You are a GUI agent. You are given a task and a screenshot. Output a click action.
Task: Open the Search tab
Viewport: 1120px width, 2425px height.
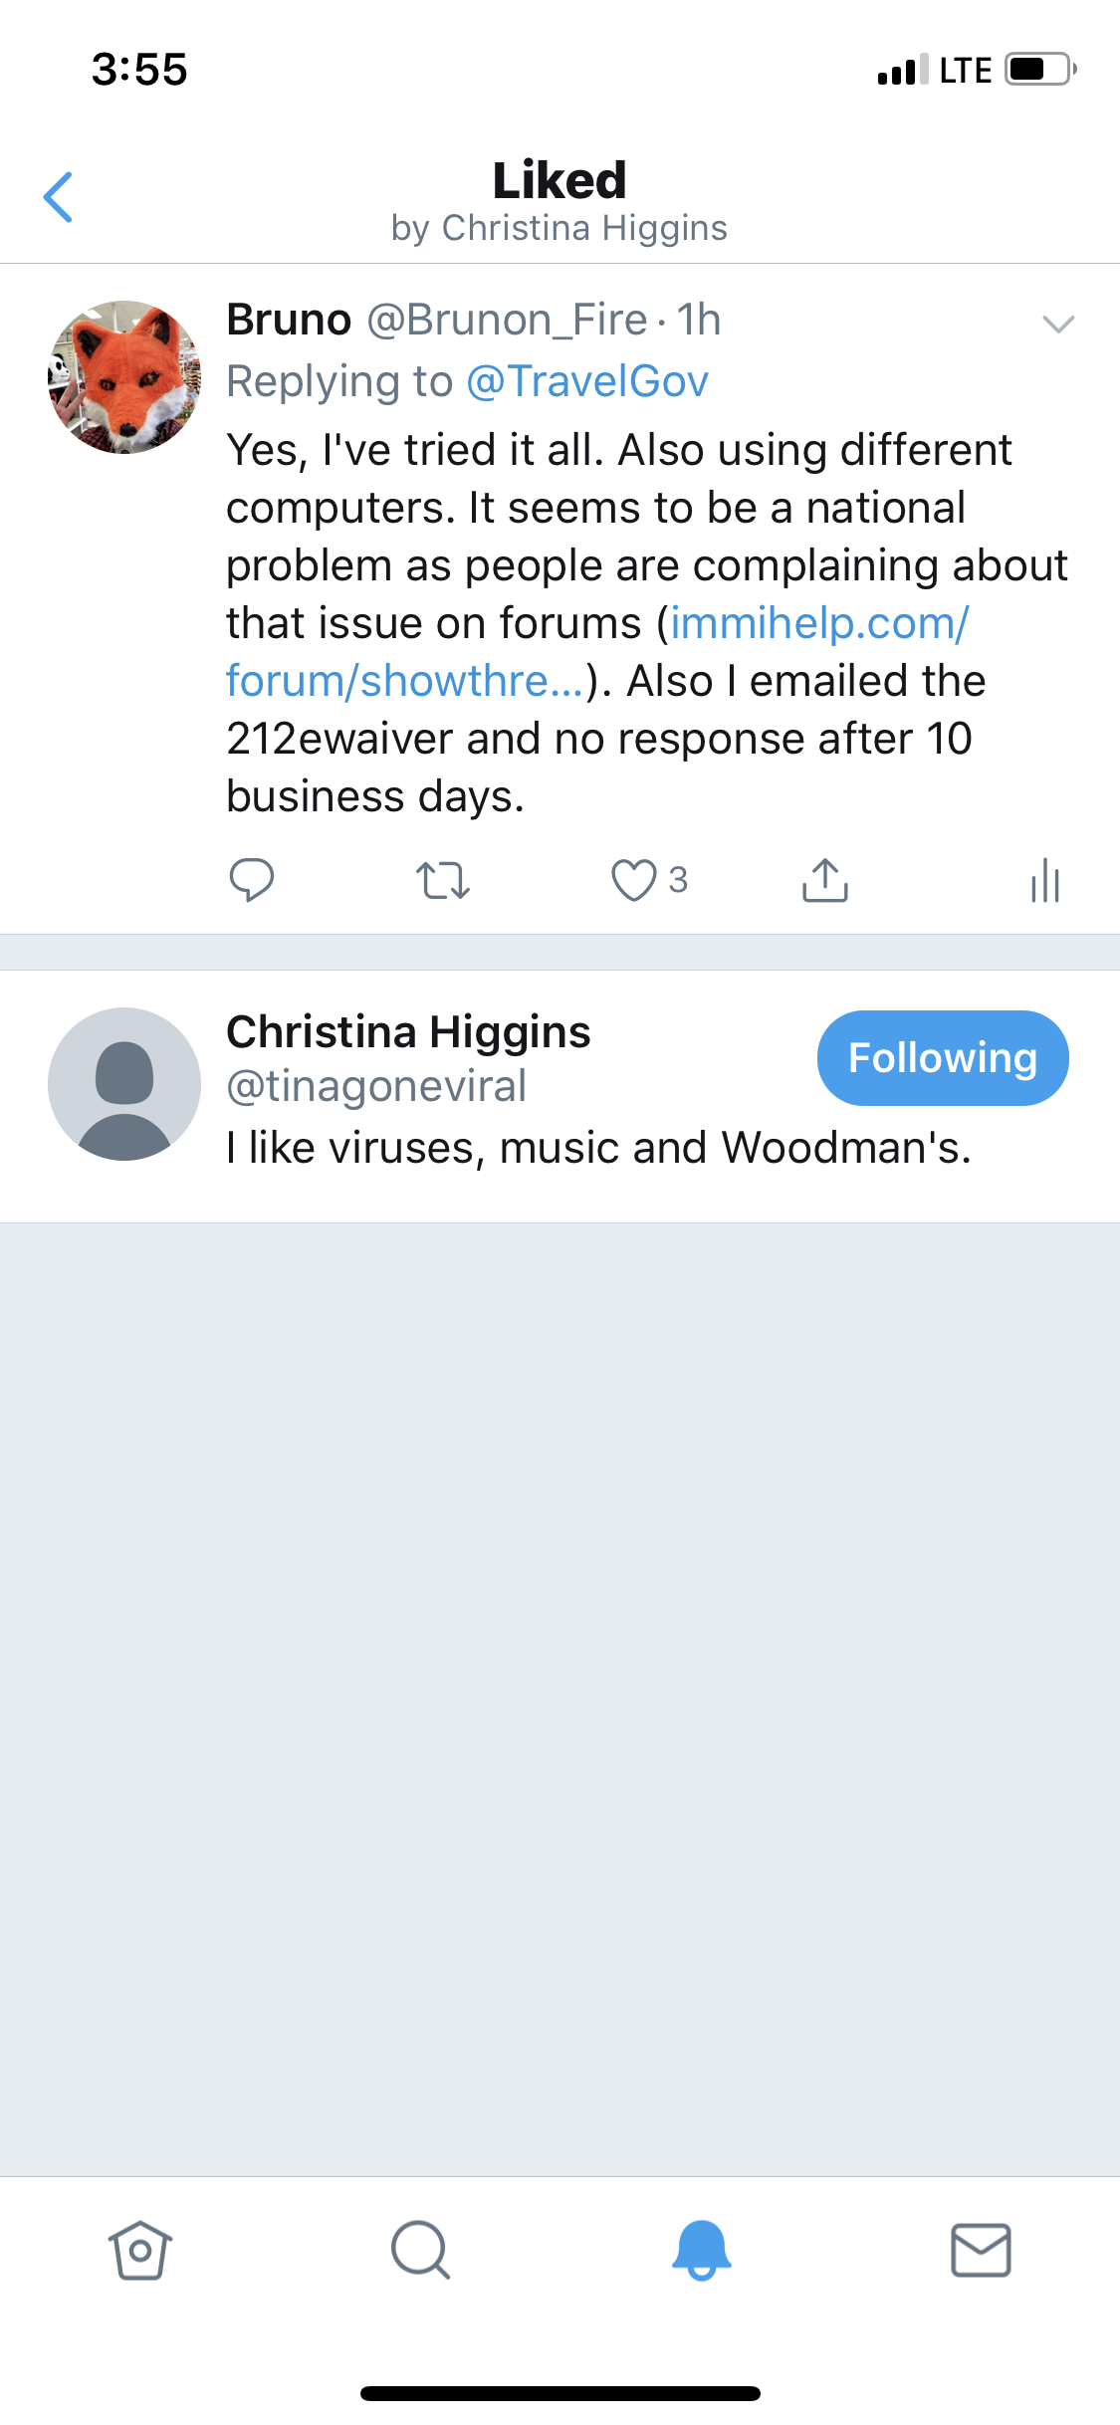pyautogui.click(x=420, y=2250)
